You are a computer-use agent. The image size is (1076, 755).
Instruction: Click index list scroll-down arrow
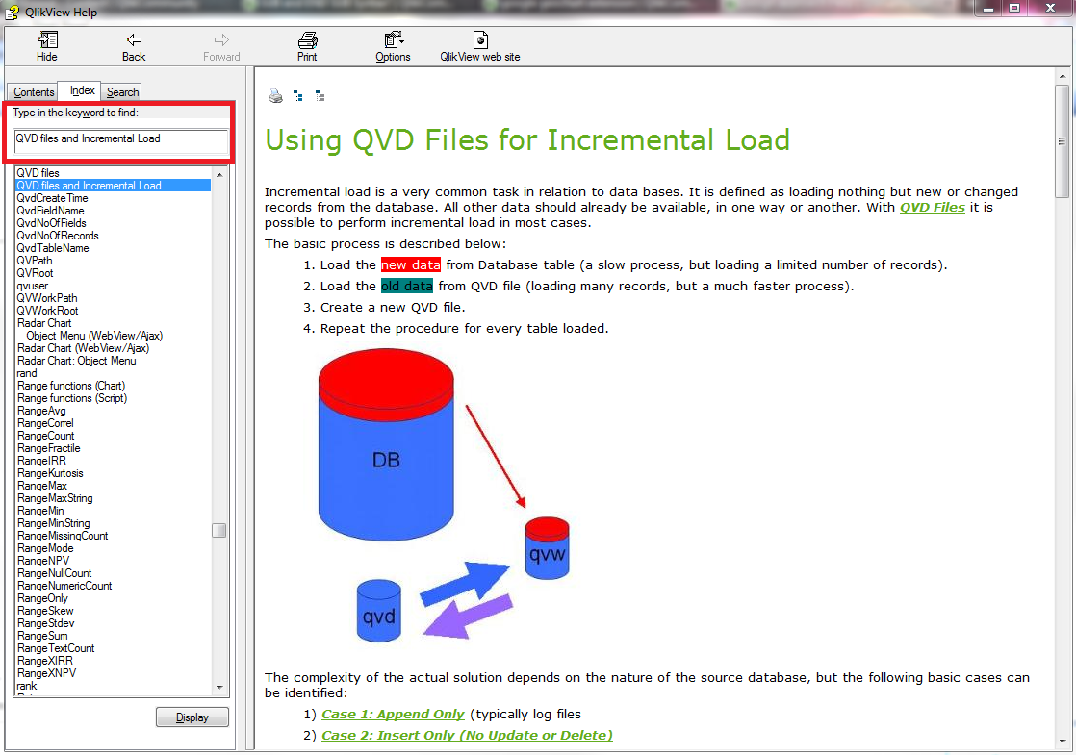(x=219, y=687)
